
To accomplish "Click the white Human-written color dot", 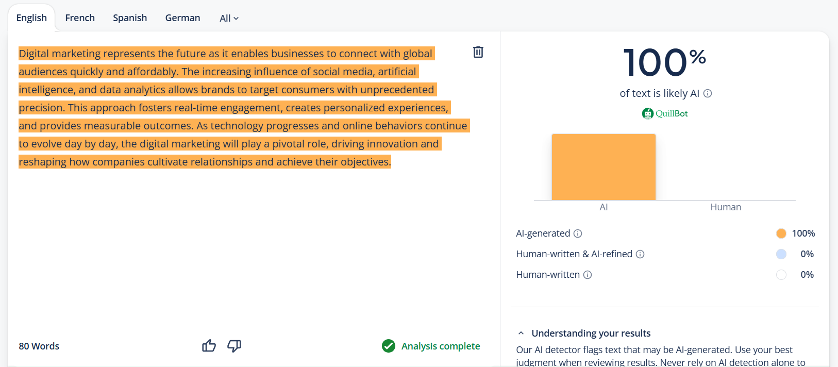I will coord(781,275).
